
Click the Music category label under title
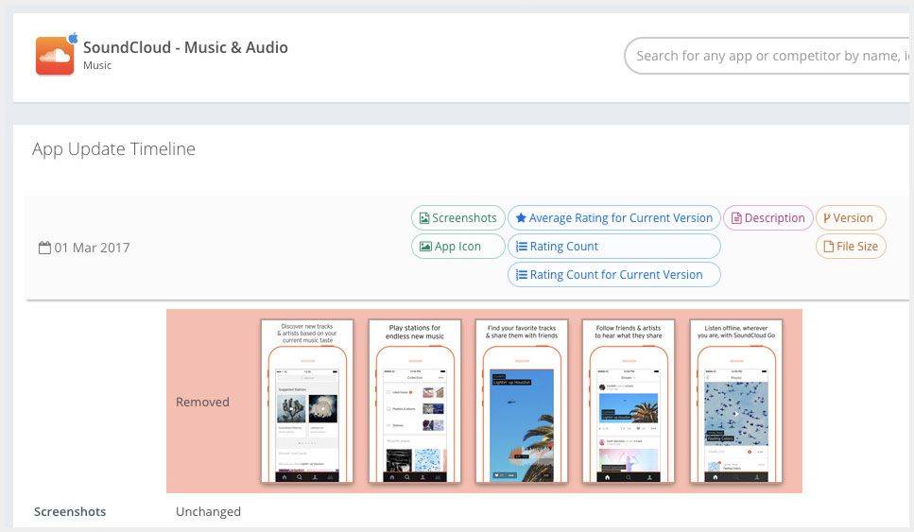97,66
